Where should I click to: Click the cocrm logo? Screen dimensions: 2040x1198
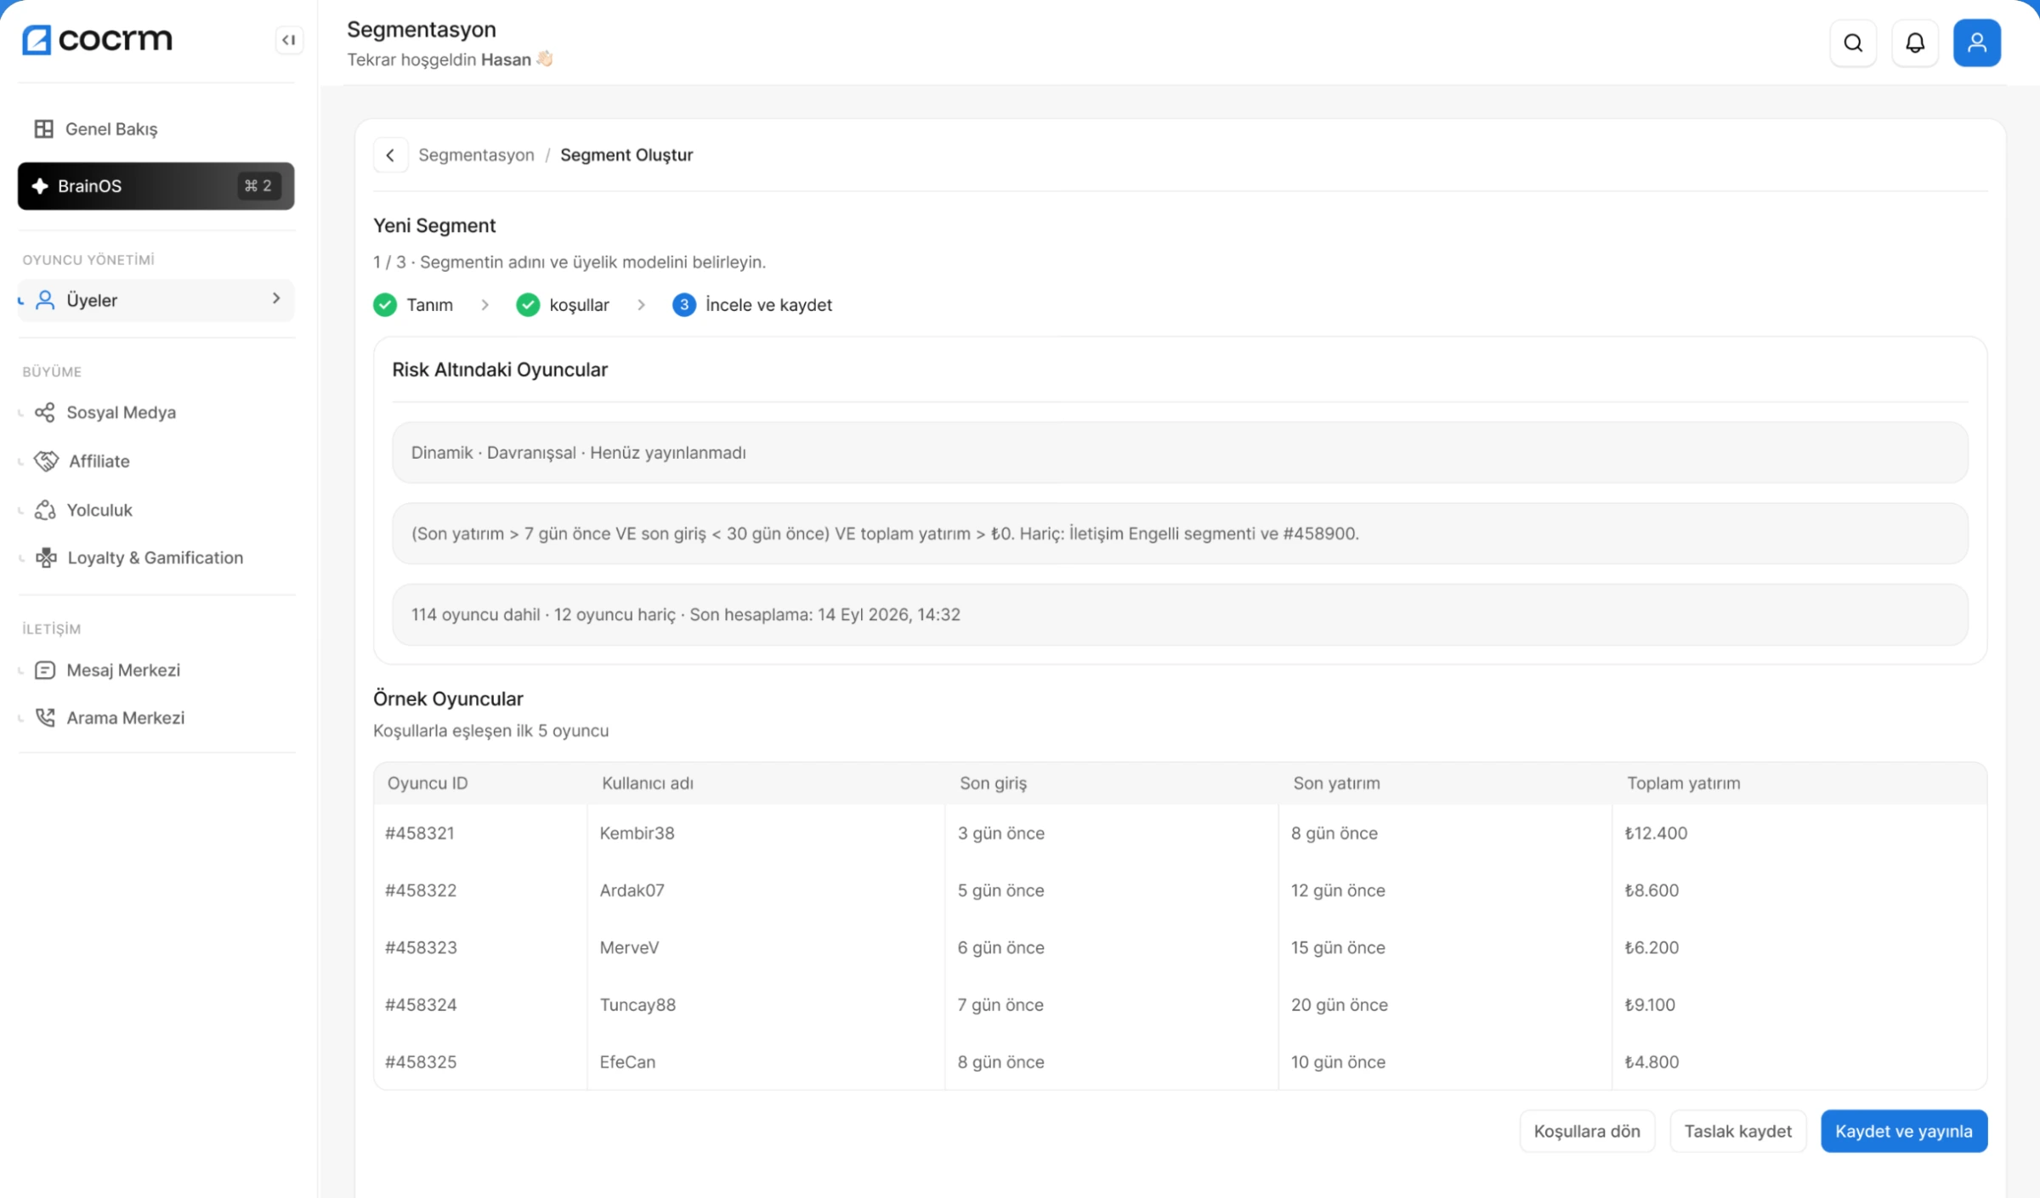[97, 39]
